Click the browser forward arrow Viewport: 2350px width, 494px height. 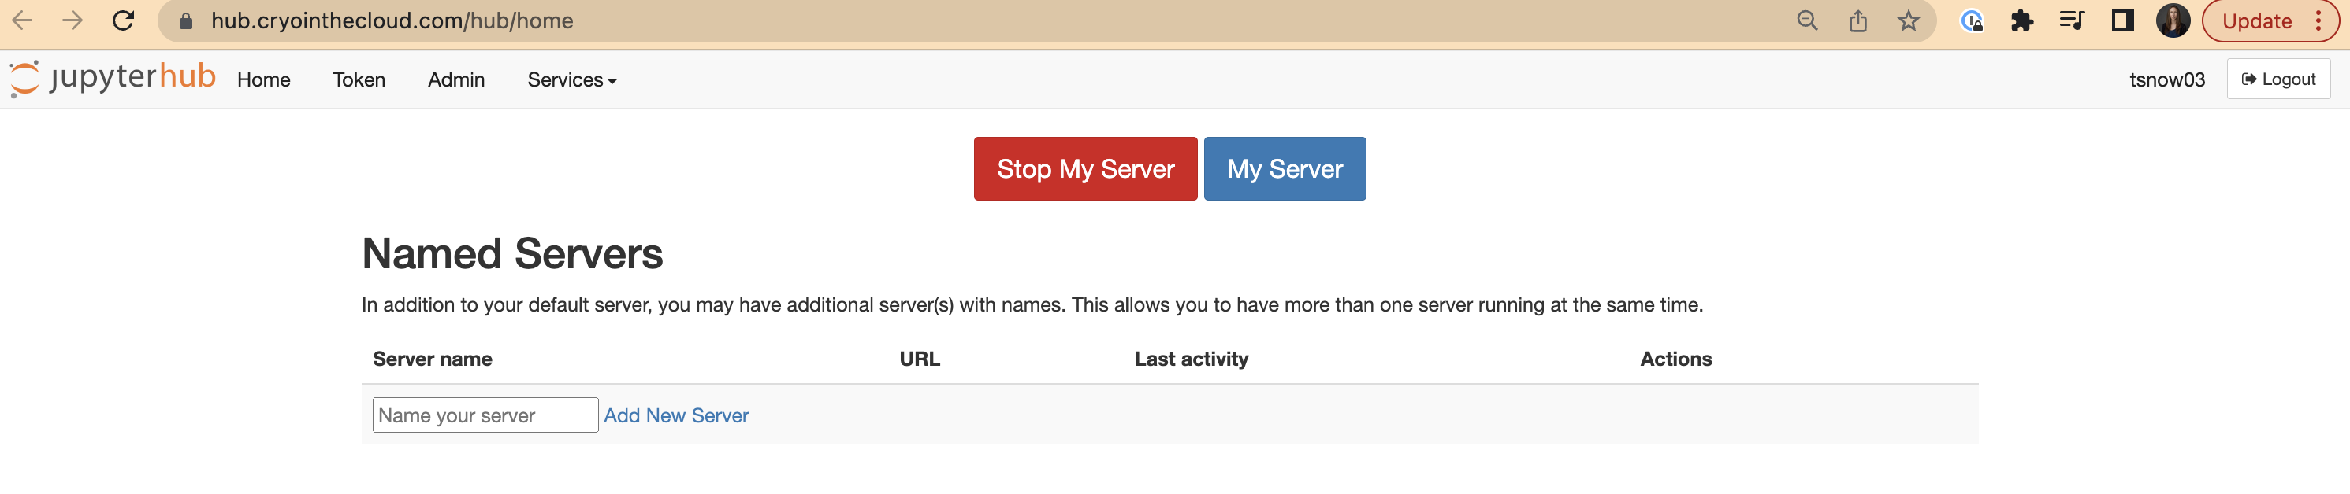73,21
